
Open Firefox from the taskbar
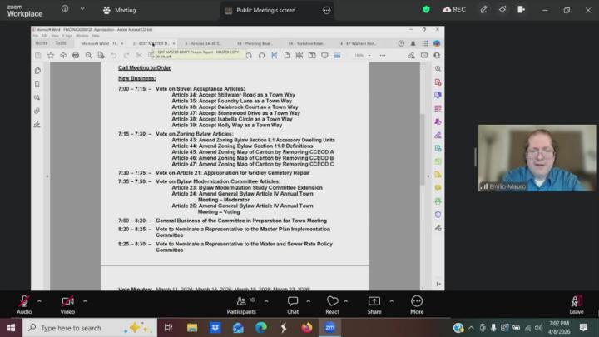click(x=307, y=328)
